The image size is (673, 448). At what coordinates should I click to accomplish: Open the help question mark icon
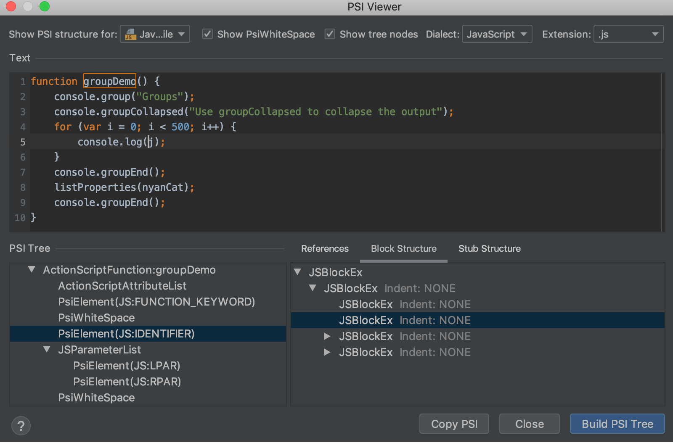(x=21, y=426)
